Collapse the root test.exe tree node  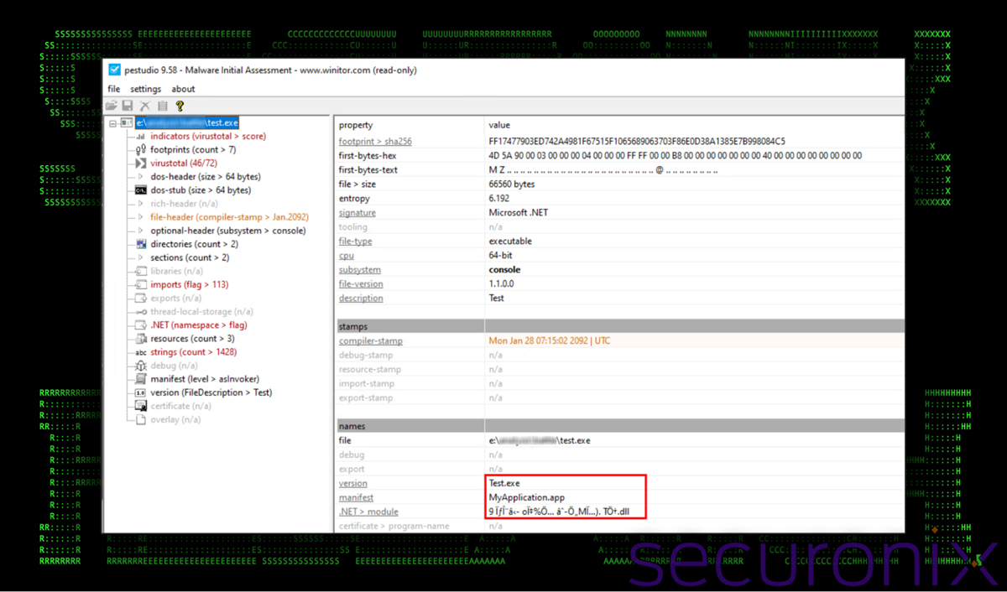113,123
